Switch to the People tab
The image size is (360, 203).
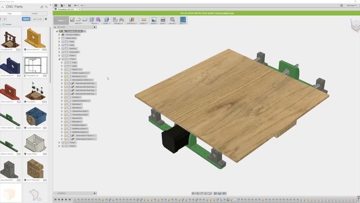35,14
